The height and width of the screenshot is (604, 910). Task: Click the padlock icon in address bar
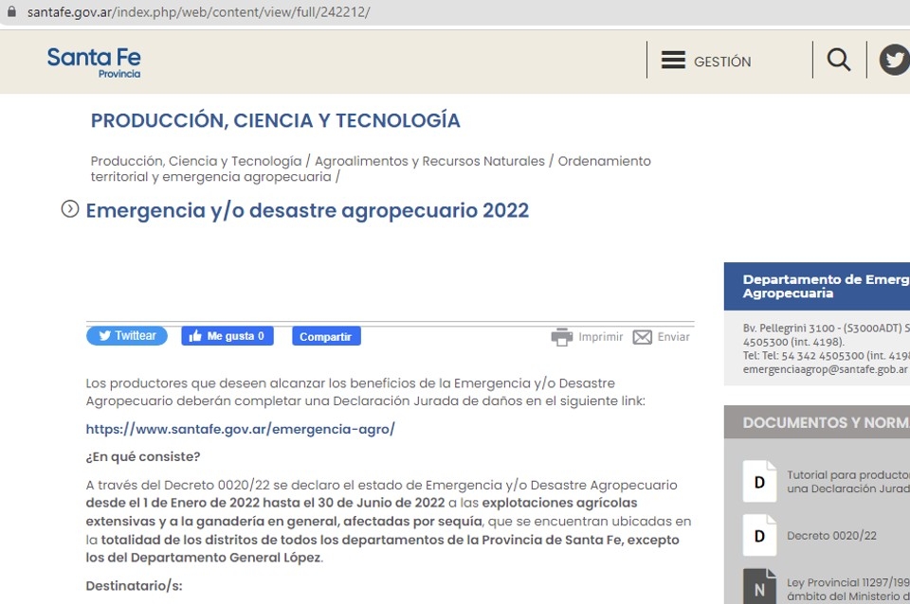tap(11, 12)
